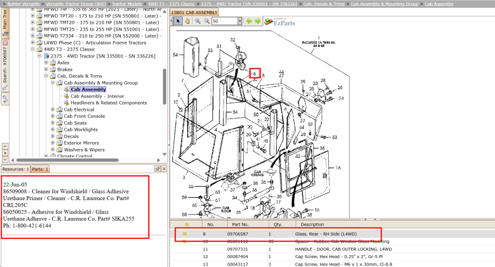Select part row 11 HANDLE - DOOR
This screenshot has width=495, height=267.
point(332,249)
